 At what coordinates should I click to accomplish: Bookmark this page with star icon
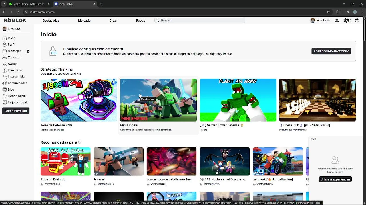[x=328, y=12]
